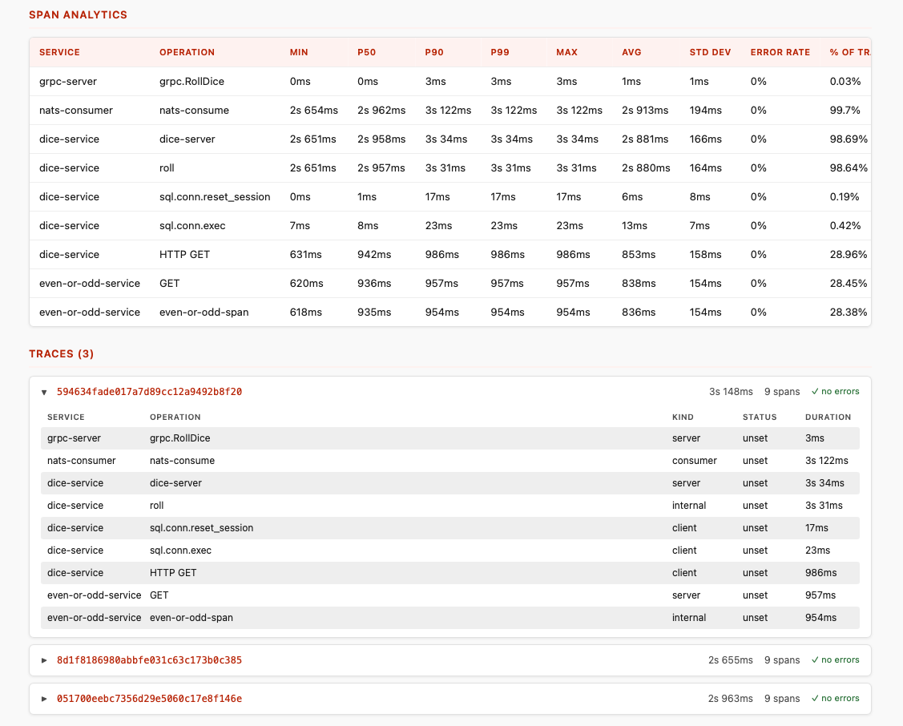
Task: Select dice-server span in trace detail
Action: tap(449, 483)
